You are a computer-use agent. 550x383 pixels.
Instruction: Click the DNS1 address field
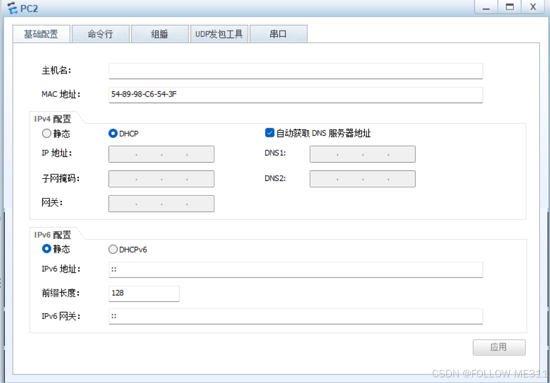pos(362,154)
